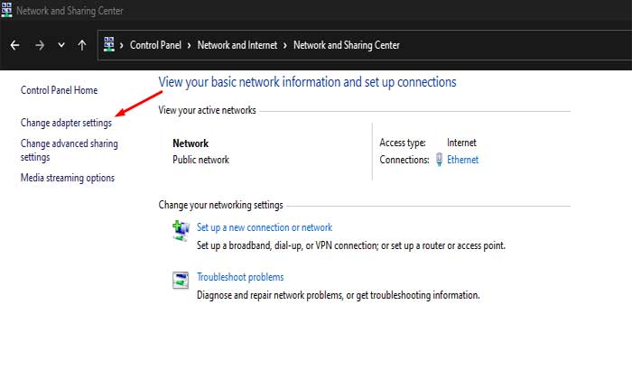
Task: Click Set up a new connection or network
Action: click(265, 227)
